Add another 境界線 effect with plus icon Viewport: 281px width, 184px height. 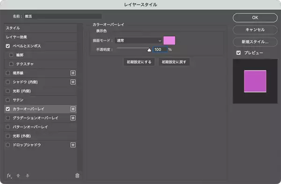[x=73, y=73]
